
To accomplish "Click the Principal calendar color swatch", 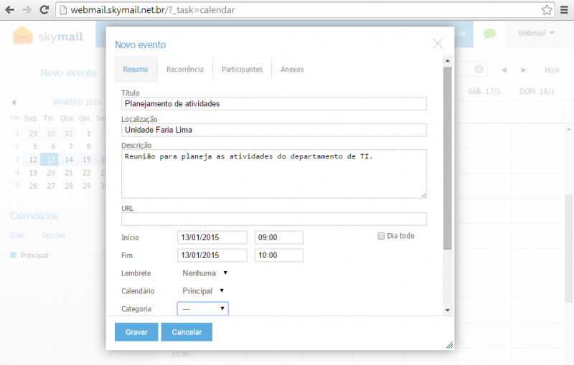I will 13,255.
